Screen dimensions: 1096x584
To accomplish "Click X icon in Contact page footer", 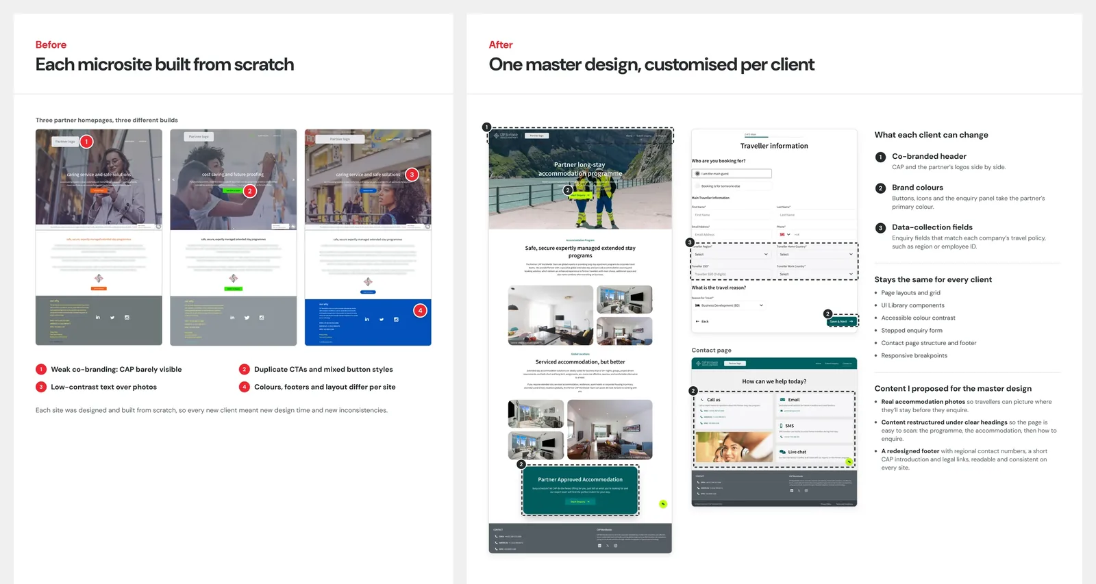I will (799, 491).
